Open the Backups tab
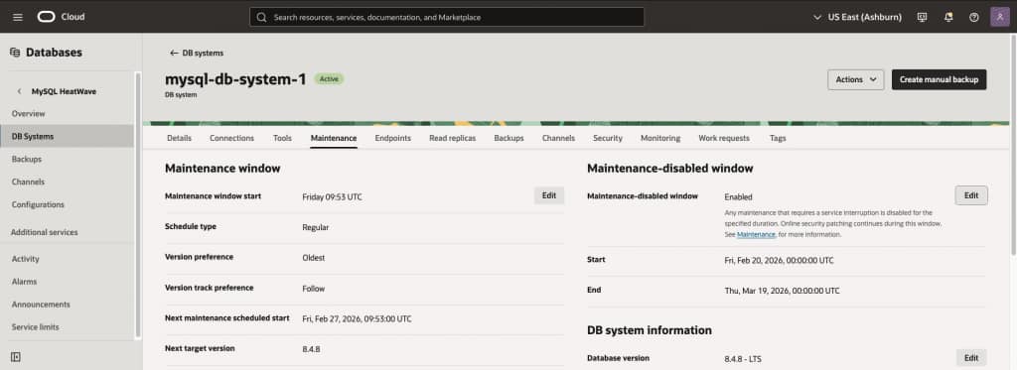Viewport: 1017px width, 370px height. pyautogui.click(x=508, y=138)
